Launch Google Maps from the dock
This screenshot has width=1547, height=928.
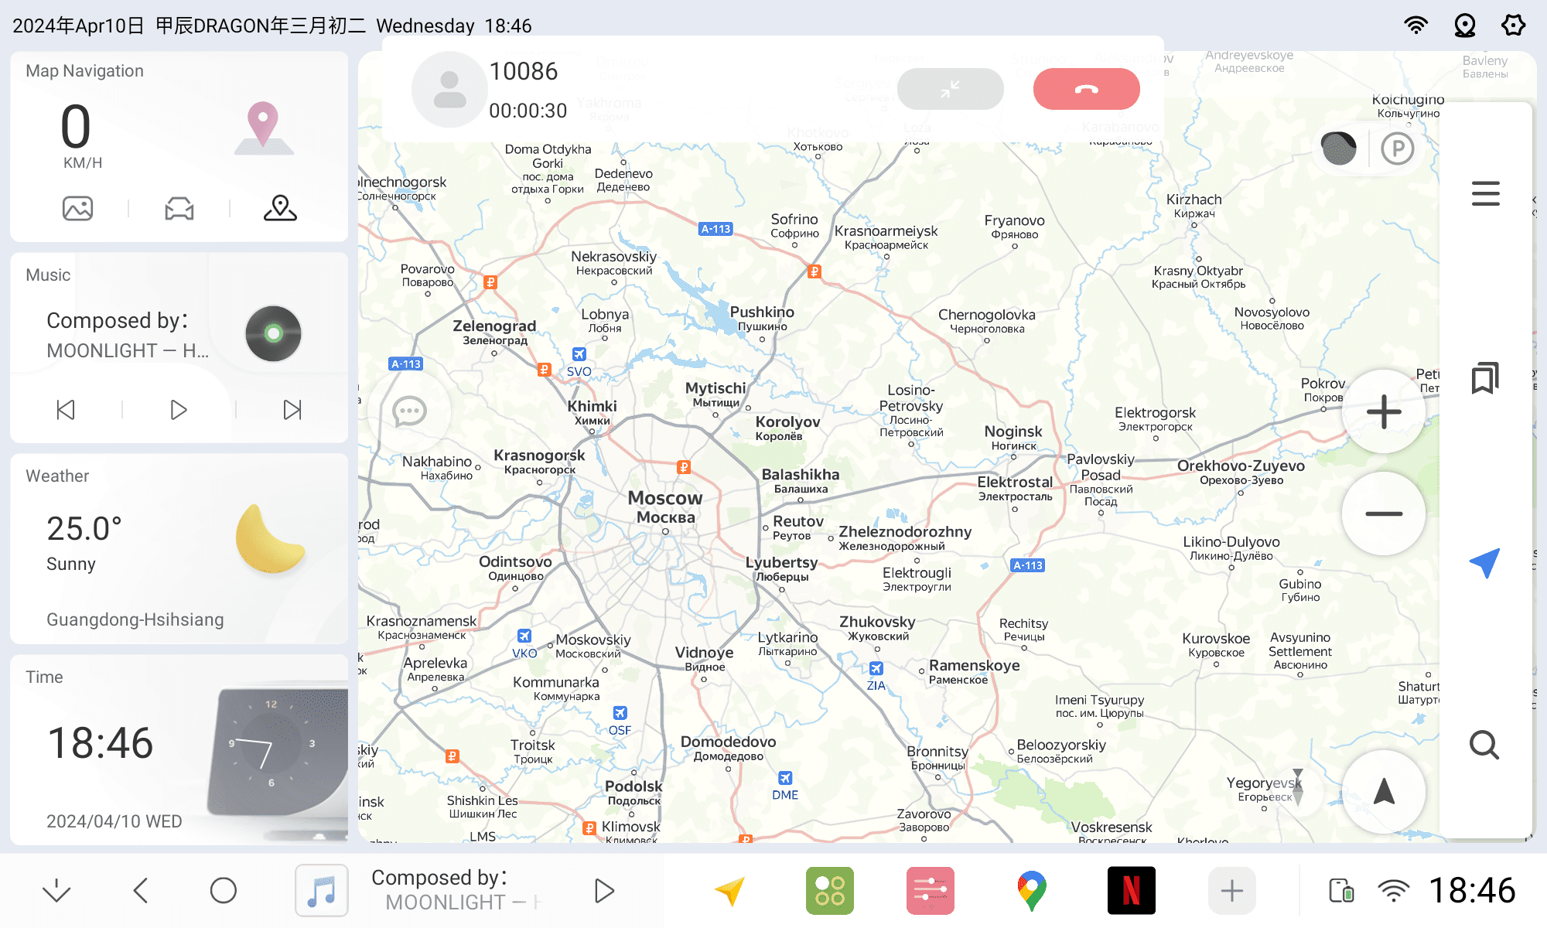click(1031, 891)
